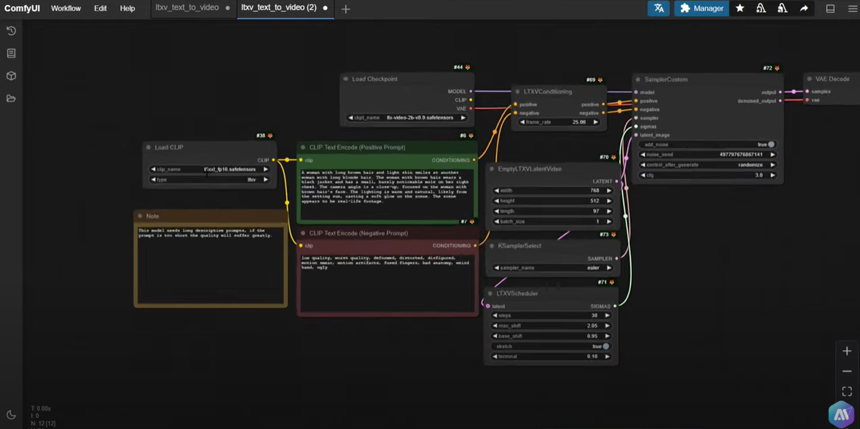Click the max_shift value field

point(551,326)
